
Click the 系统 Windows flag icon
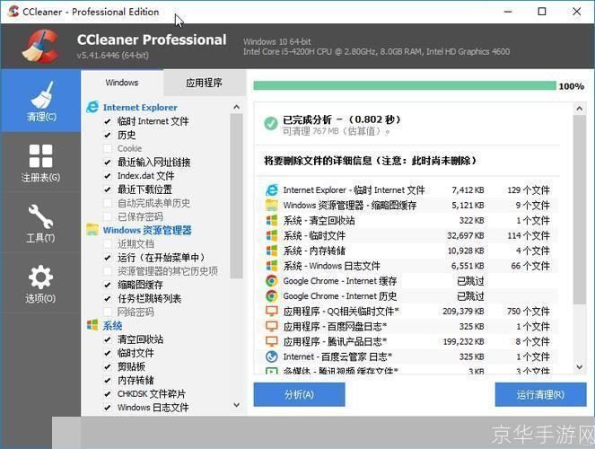[x=92, y=325]
